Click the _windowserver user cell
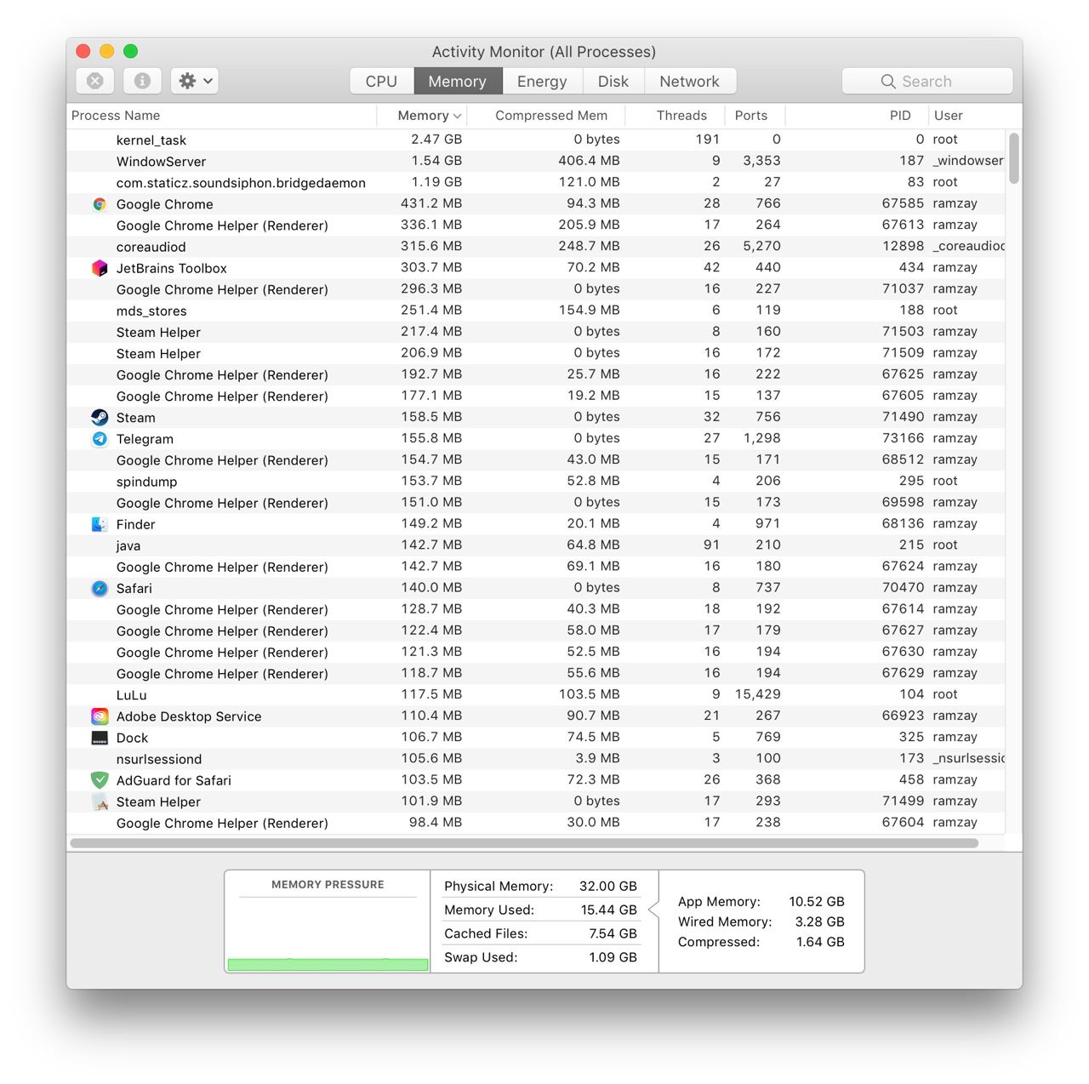Viewport: 1089px width, 1084px height. 968,161
